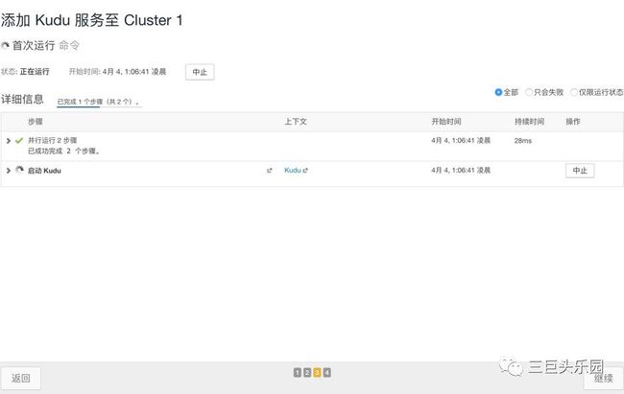
Task: Go to wizard step 1 in pager
Action: [298, 372]
